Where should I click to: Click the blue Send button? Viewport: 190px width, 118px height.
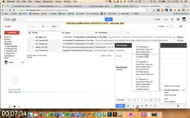coord(120,106)
